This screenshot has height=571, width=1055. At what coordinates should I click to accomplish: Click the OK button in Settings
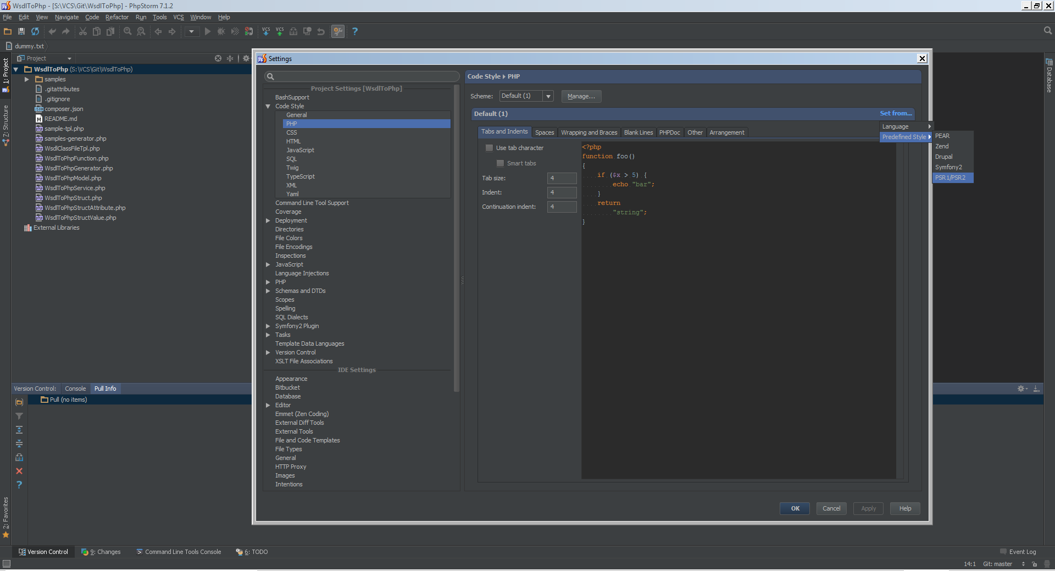point(795,508)
